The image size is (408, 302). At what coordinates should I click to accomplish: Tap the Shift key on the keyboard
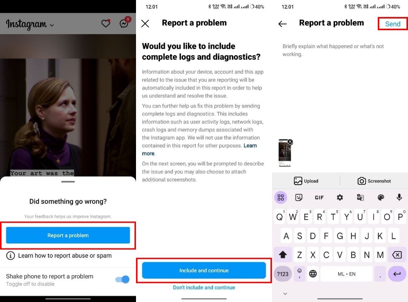pos(283,255)
